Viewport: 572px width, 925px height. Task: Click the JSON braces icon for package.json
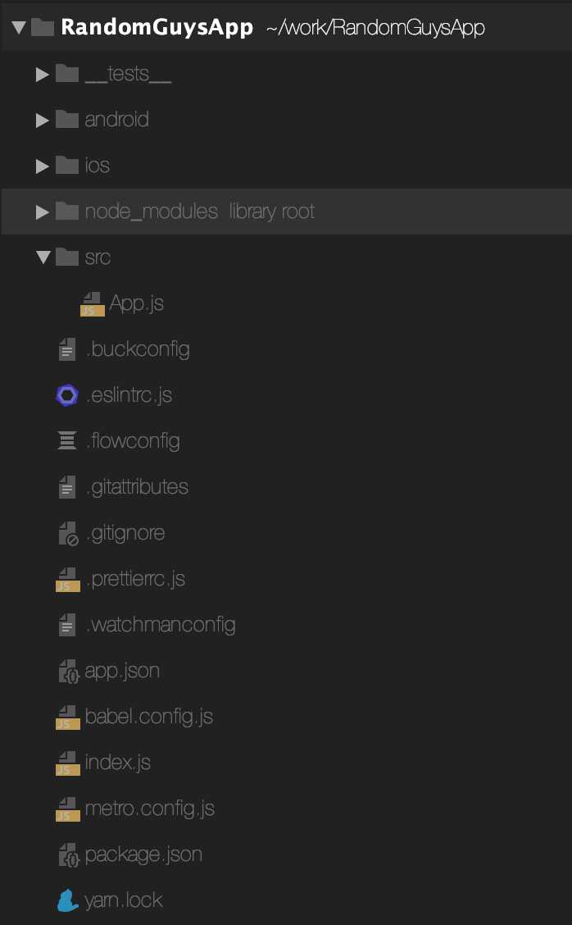[68, 854]
